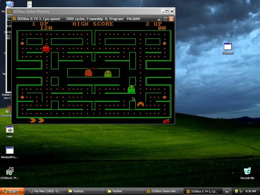Click the HIGH SCORE label
Image resolution: width=260 pixels, height=195 pixels.
(93, 24)
